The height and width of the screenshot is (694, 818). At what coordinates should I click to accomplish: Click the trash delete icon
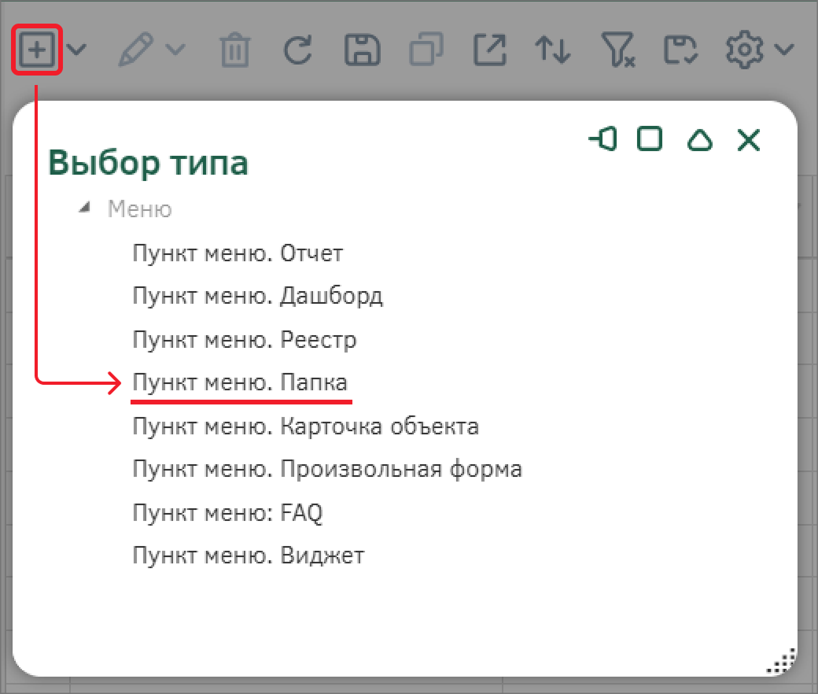click(234, 49)
